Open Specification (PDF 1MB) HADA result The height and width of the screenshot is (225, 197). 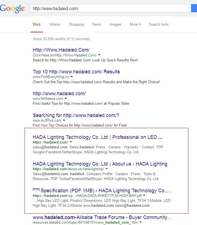106,191
